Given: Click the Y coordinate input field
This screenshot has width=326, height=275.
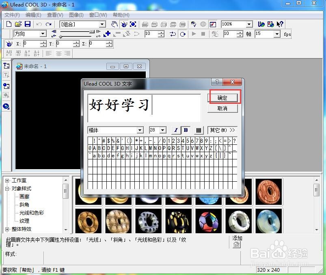Looking at the screenshot, I should 65,44.
